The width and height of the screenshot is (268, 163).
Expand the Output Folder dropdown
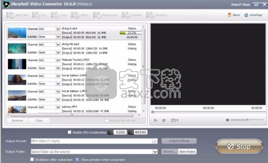click(155, 152)
